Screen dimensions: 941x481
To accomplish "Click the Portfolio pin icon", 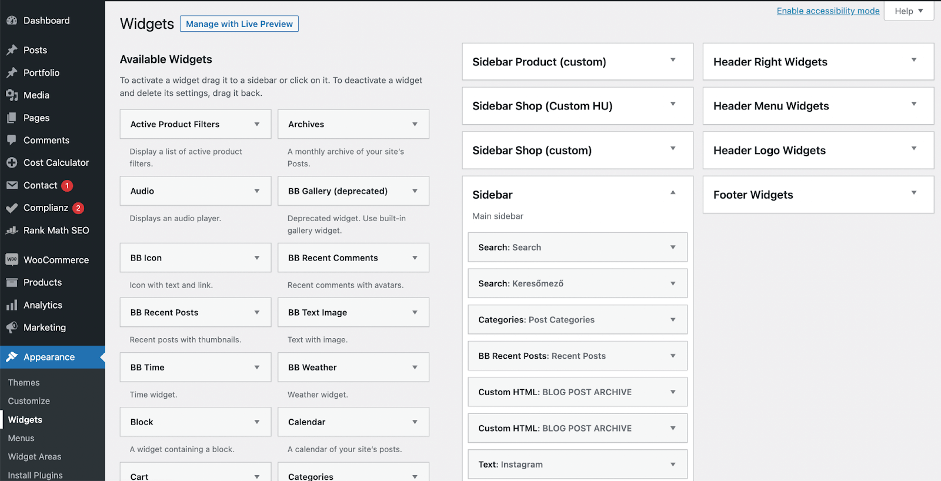I will click(12, 73).
